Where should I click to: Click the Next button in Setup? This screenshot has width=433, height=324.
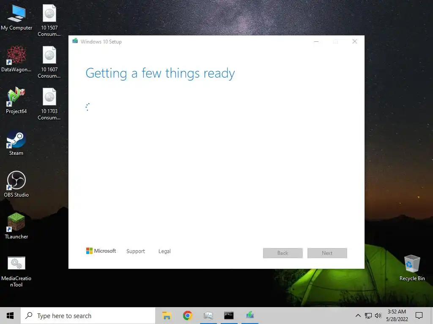coord(327,253)
